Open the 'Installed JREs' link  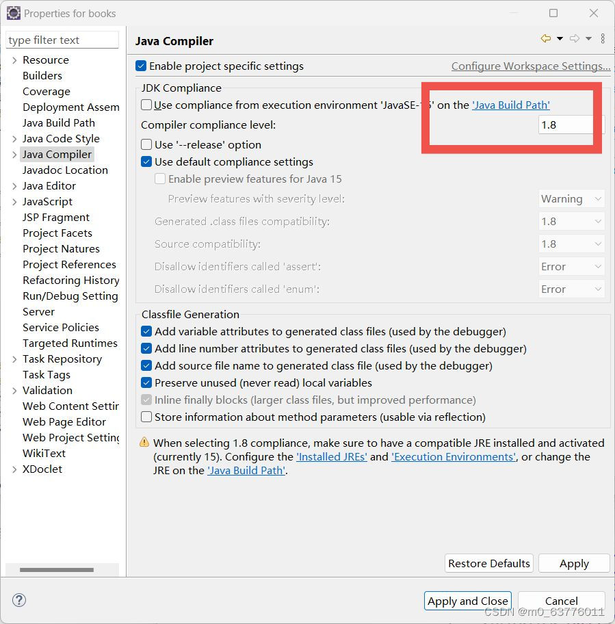coord(332,456)
